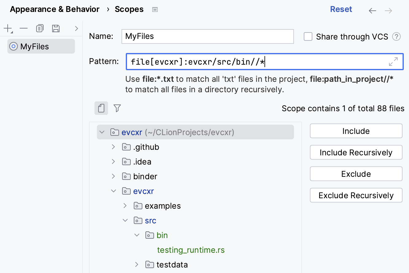Enable Share through VCS
This screenshot has height=273, width=409.
tap(308, 36)
